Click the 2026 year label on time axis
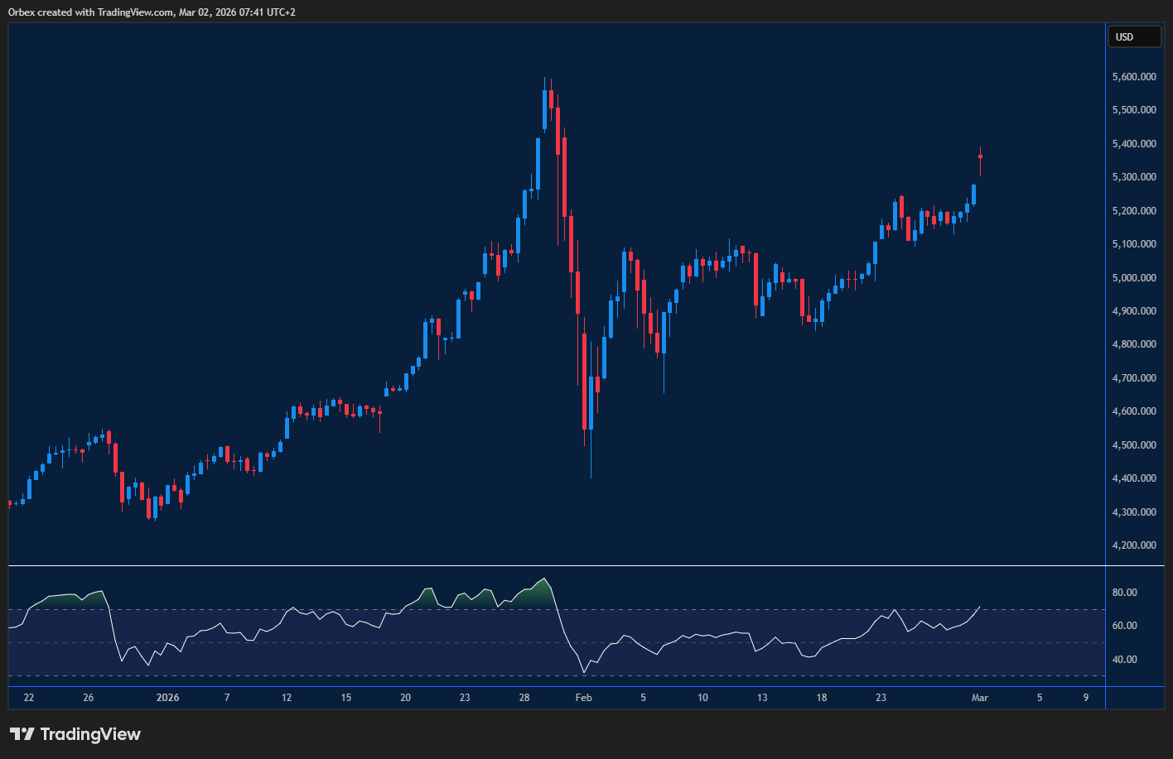The width and height of the screenshot is (1173, 759). 167,698
